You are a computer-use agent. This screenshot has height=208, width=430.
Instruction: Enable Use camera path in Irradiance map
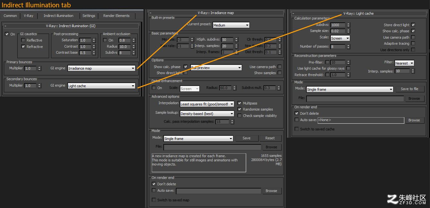279,67
